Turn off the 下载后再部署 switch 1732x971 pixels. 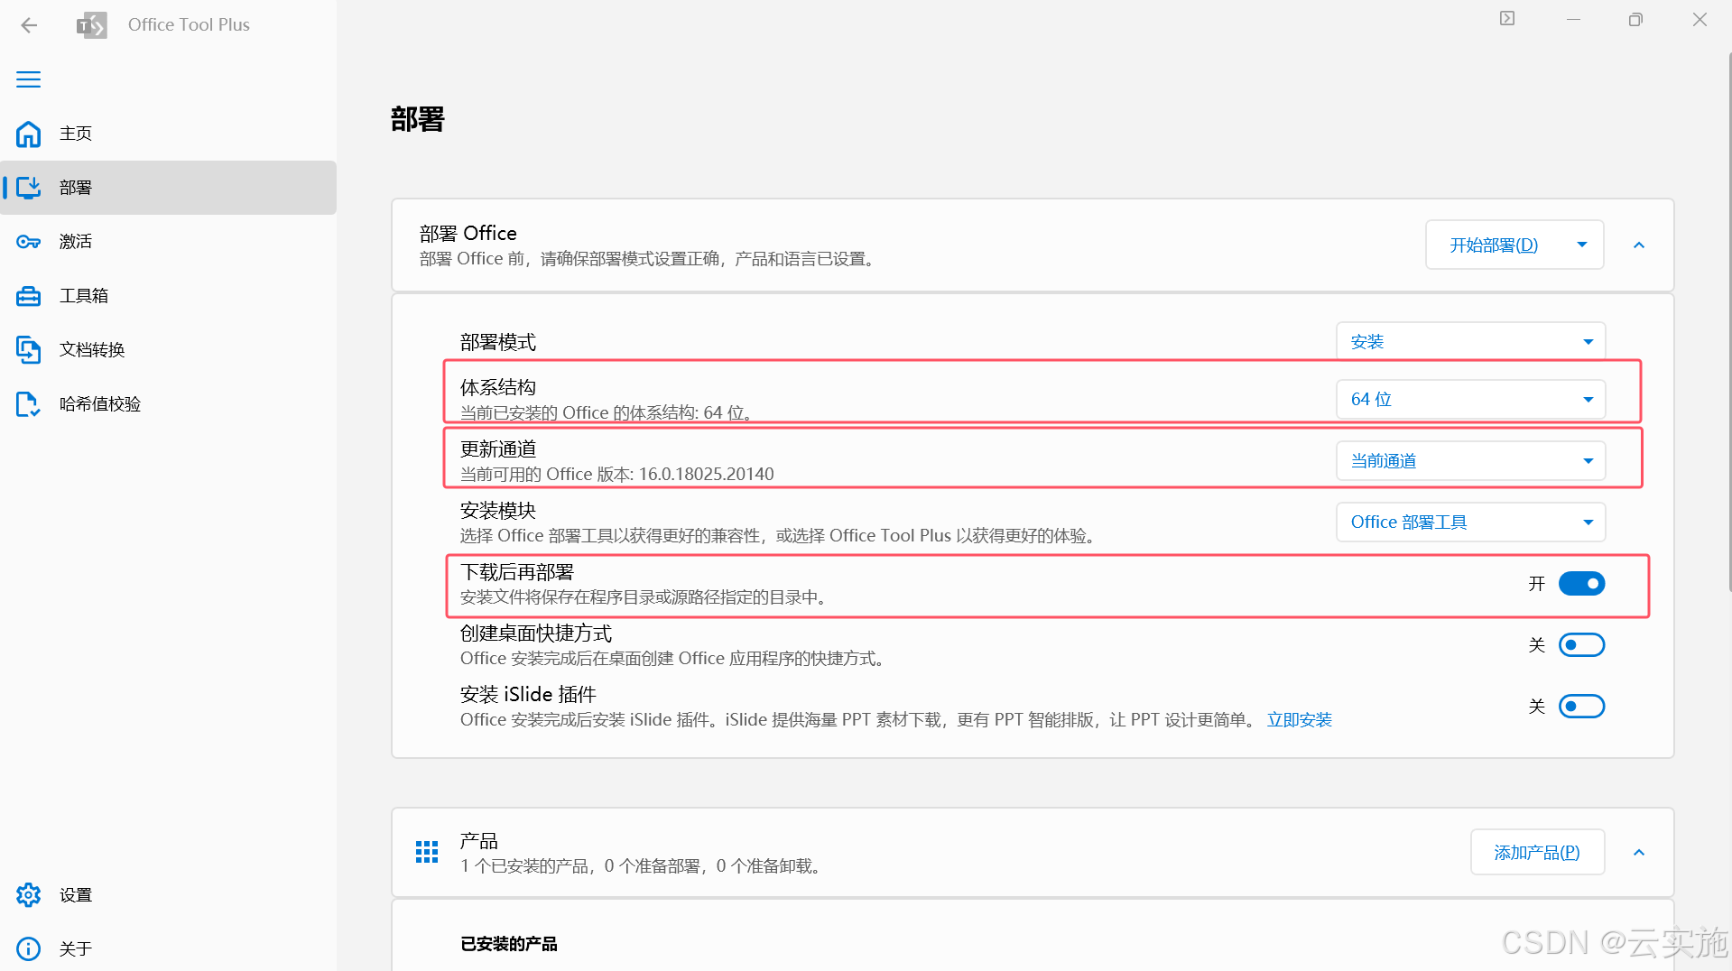pyautogui.click(x=1581, y=584)
